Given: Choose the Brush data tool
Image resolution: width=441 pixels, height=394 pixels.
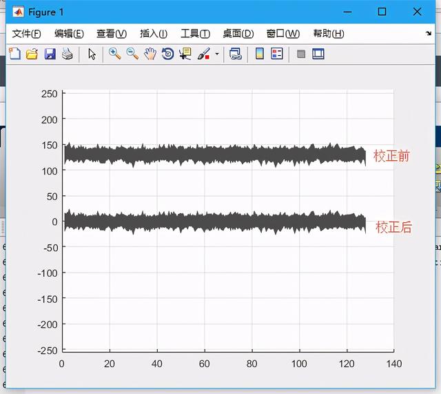Looking at the screenshot, I should [x=204, y=54].
